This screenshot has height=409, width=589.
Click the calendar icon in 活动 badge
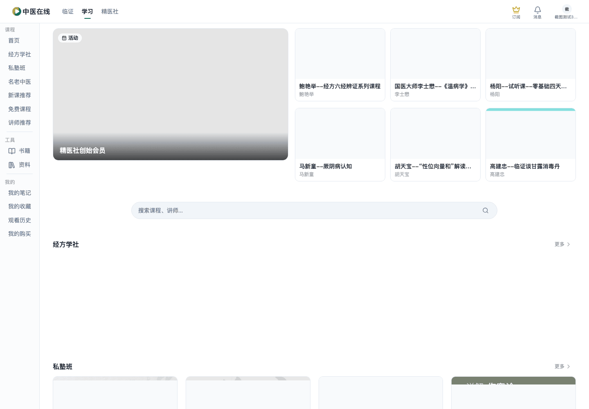[x=64, y=38]
